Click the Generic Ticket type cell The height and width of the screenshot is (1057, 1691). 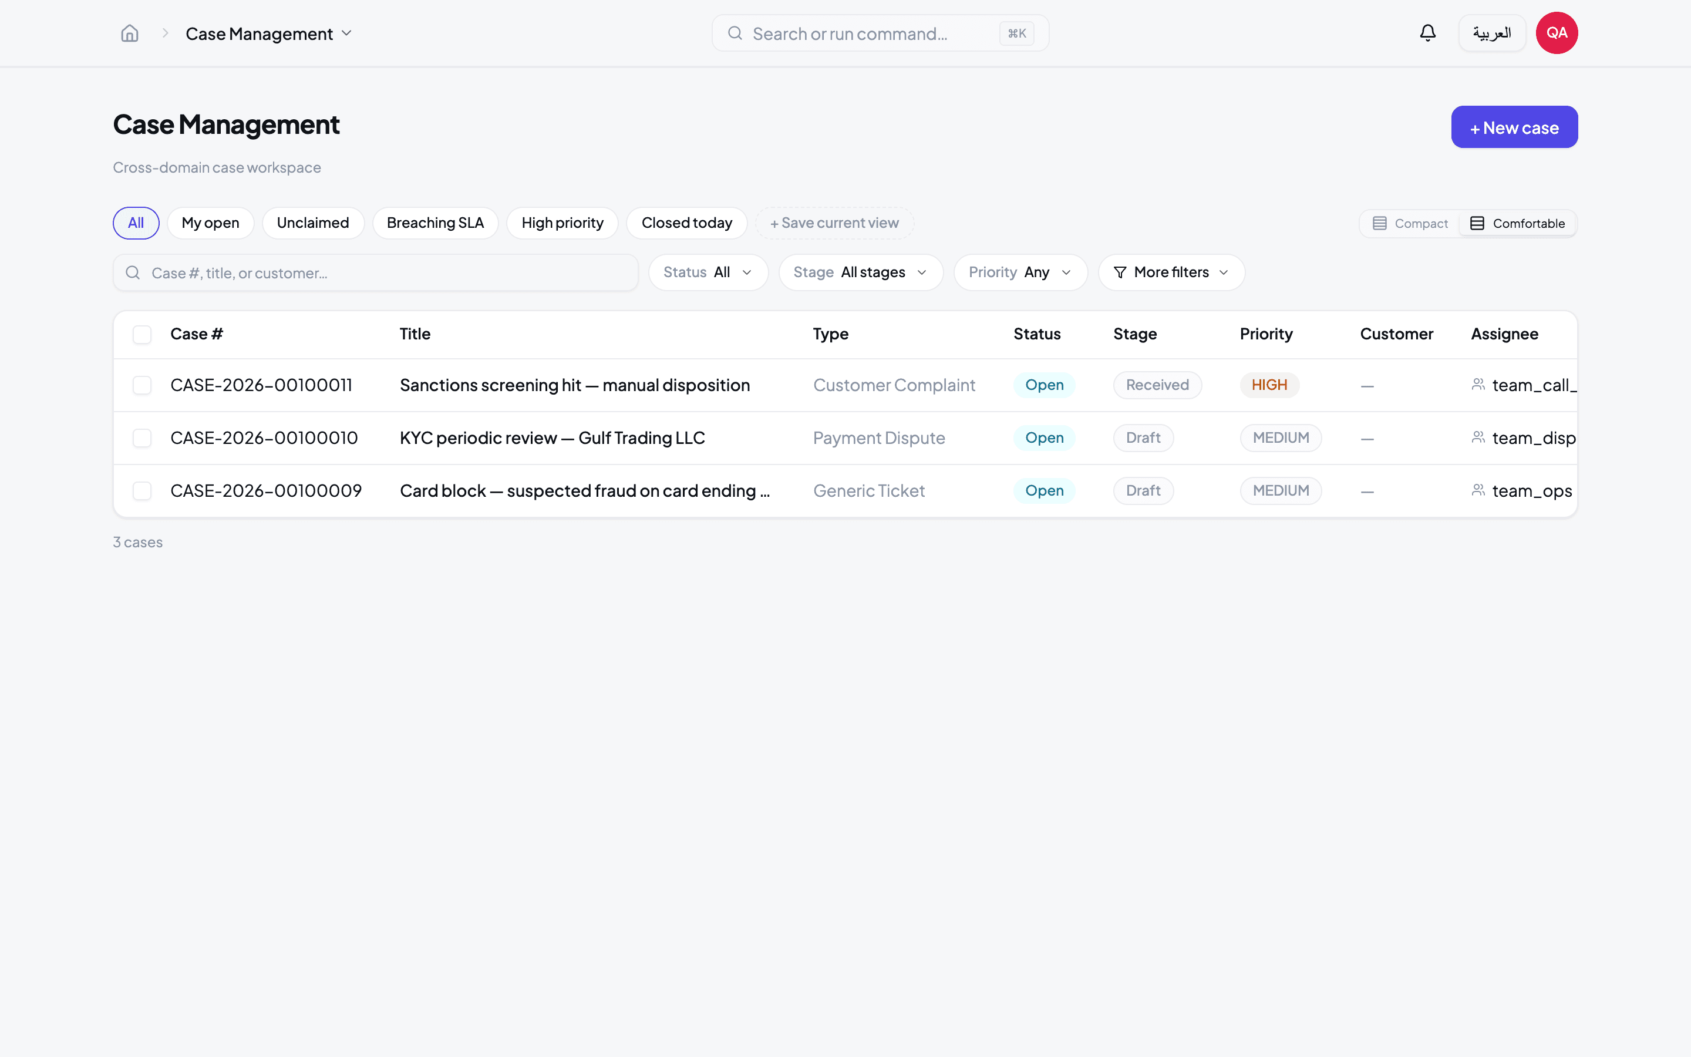click(x=868, y=491)
